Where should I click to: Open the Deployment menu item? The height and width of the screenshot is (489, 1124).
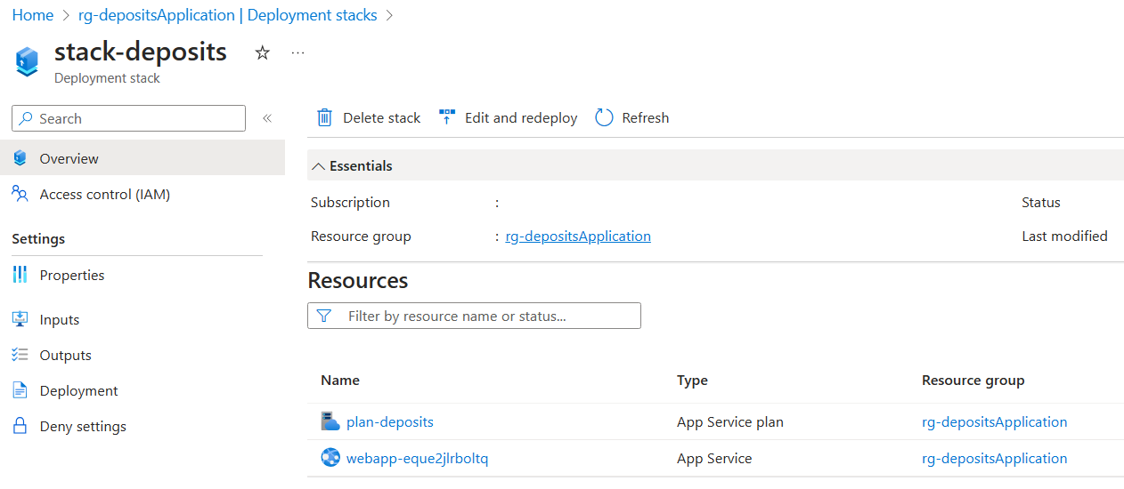[78, 390]
